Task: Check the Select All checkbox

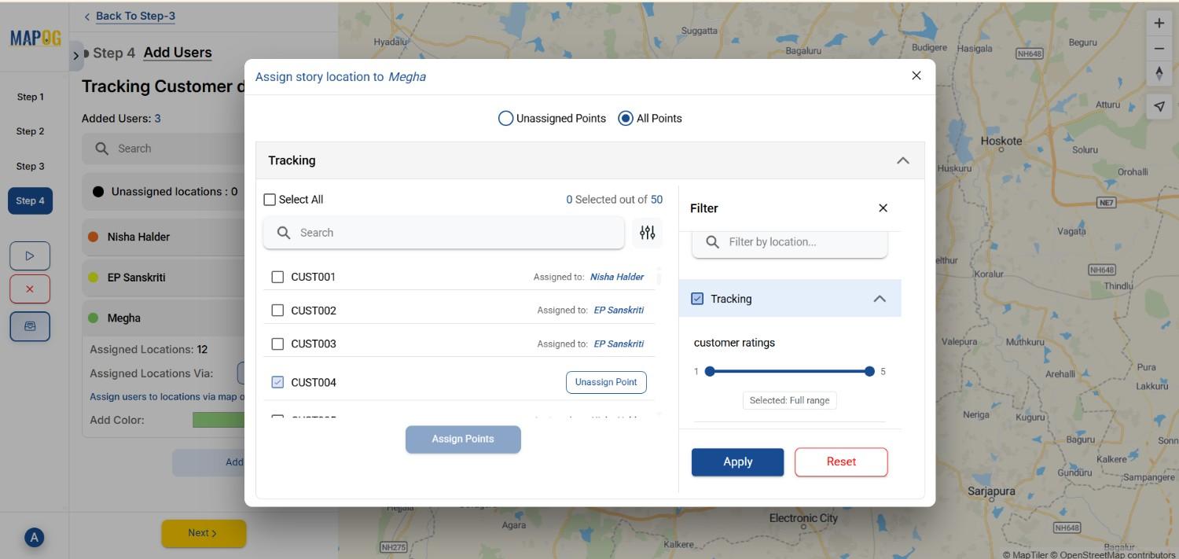Action: 270,199
